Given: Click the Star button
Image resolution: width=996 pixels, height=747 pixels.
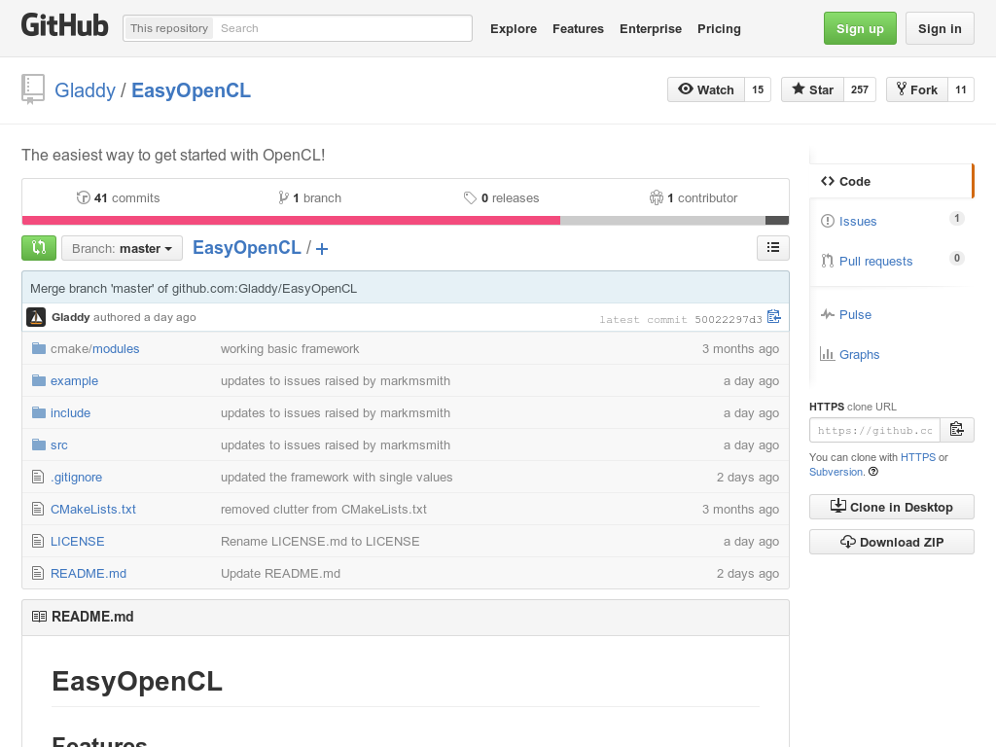Looking at the screenshot, I should click(812, 89).
